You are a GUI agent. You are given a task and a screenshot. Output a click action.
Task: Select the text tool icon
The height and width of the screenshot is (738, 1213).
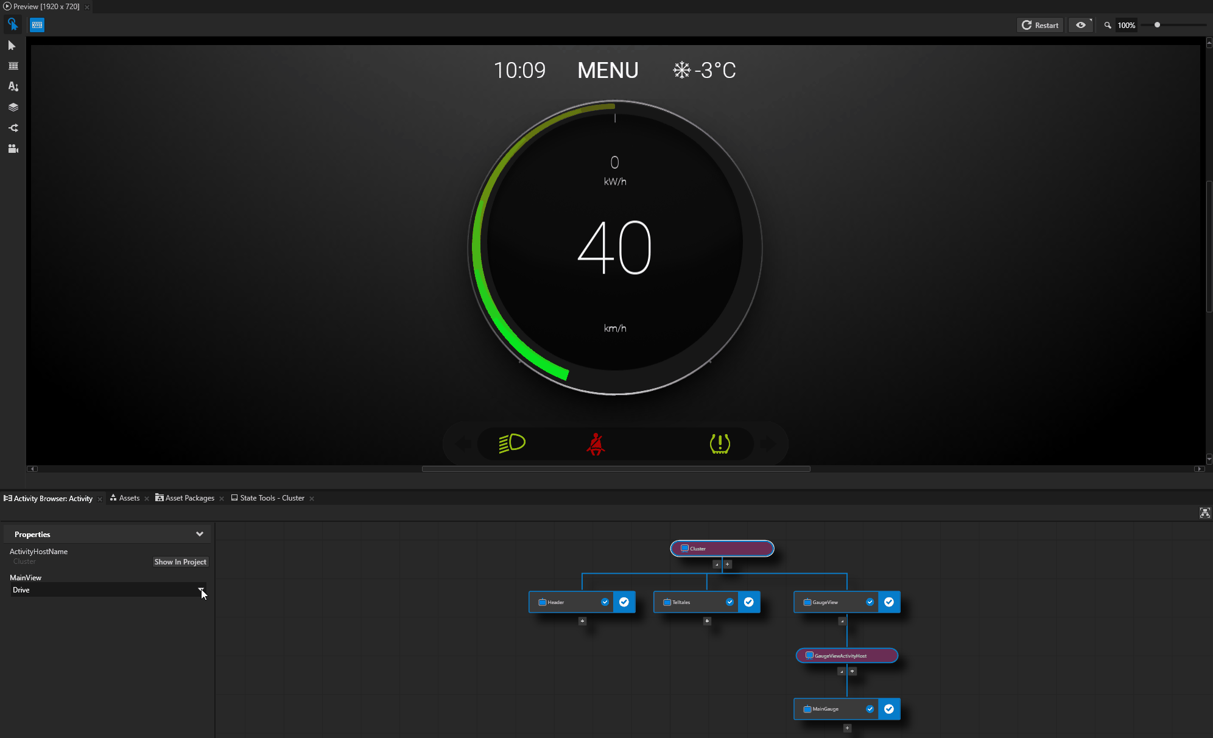pos(13,86)
